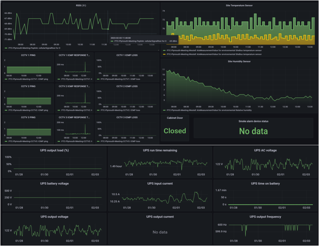Click the Cabinet Door Closed status value
This screenshot has height=246, width=319.
pos(175,131)
